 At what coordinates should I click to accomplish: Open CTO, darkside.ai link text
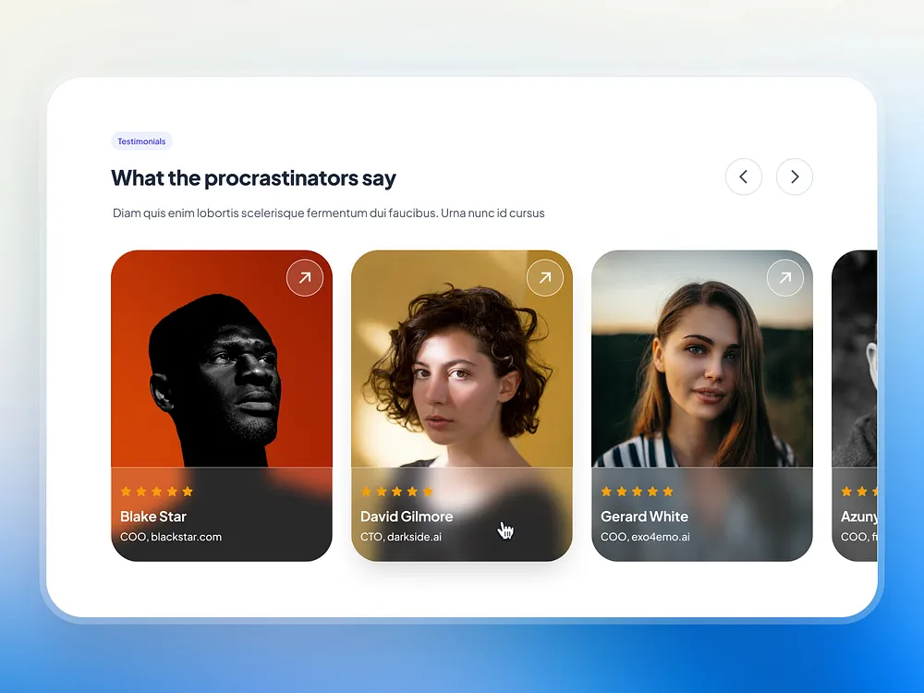pyautogui.click(x=401, y=537)
